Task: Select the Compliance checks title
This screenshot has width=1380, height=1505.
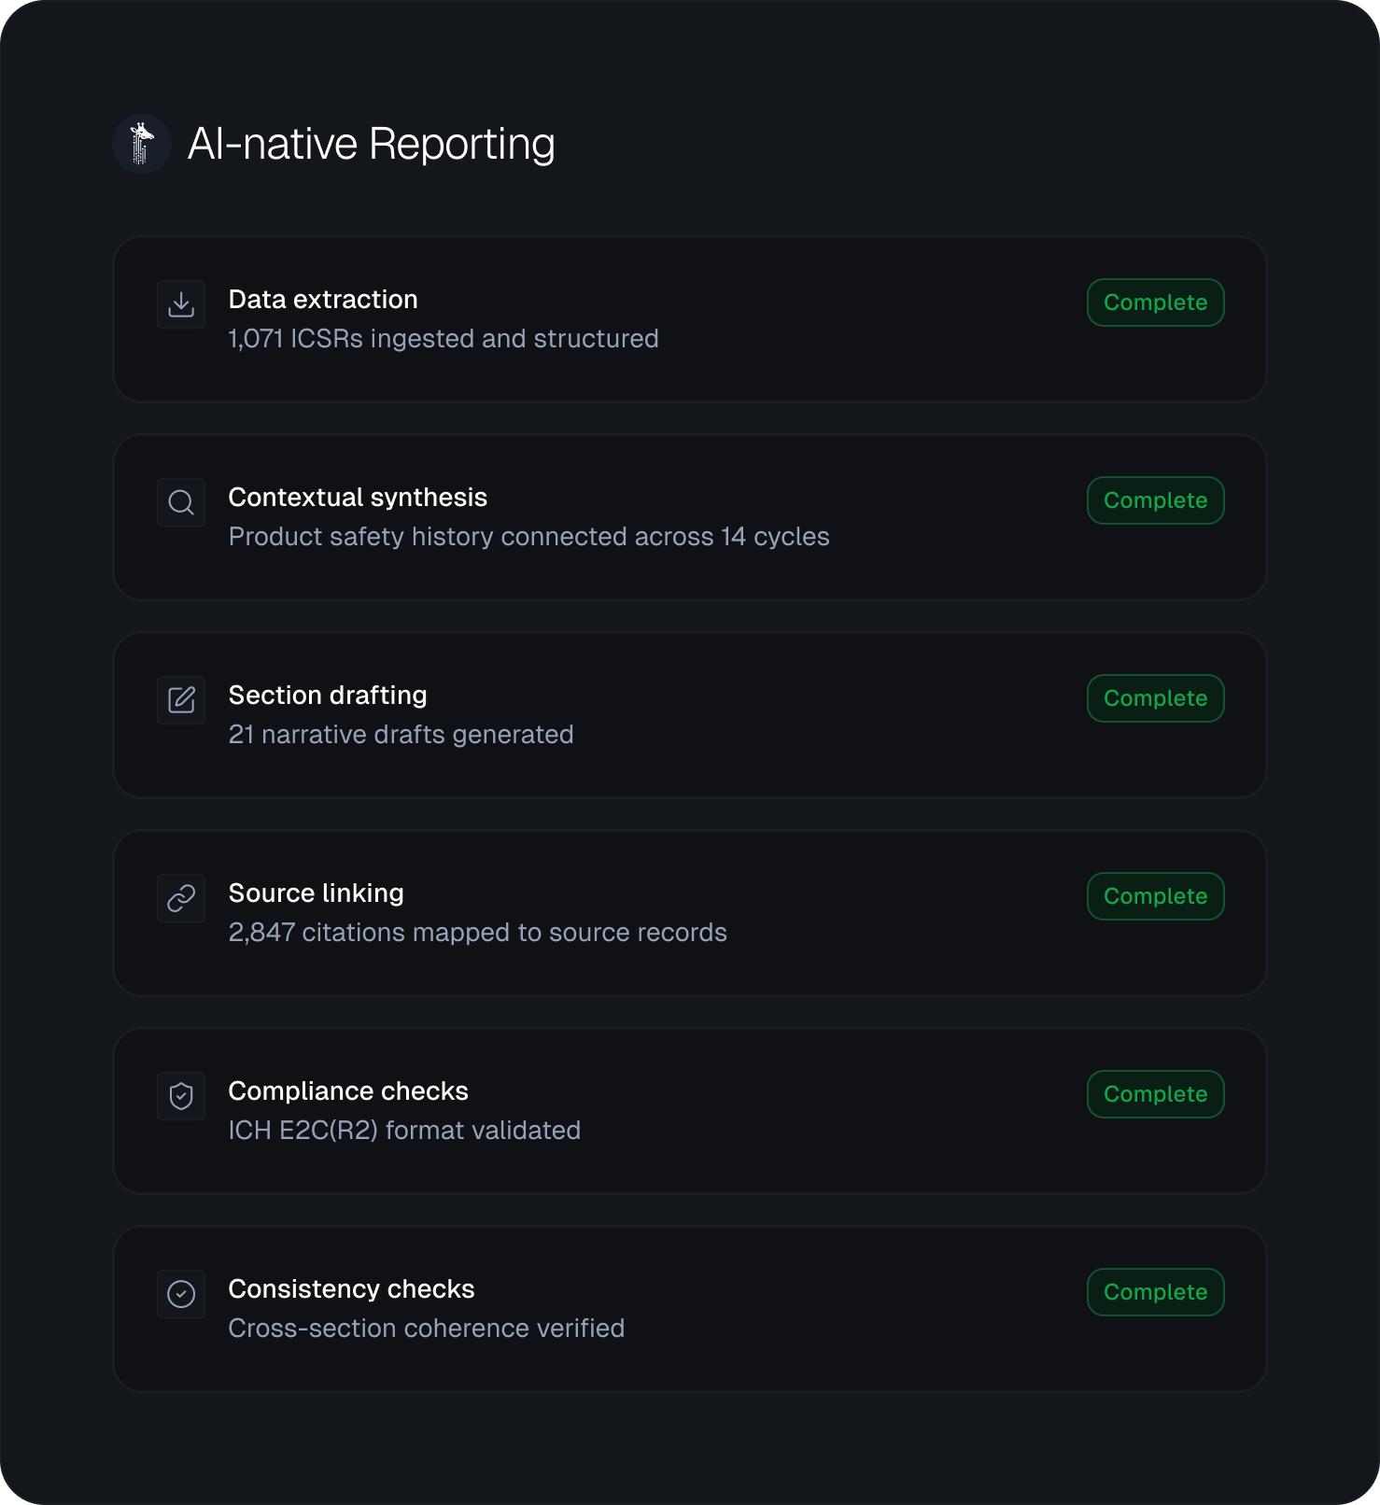Action: (348, 1091)
